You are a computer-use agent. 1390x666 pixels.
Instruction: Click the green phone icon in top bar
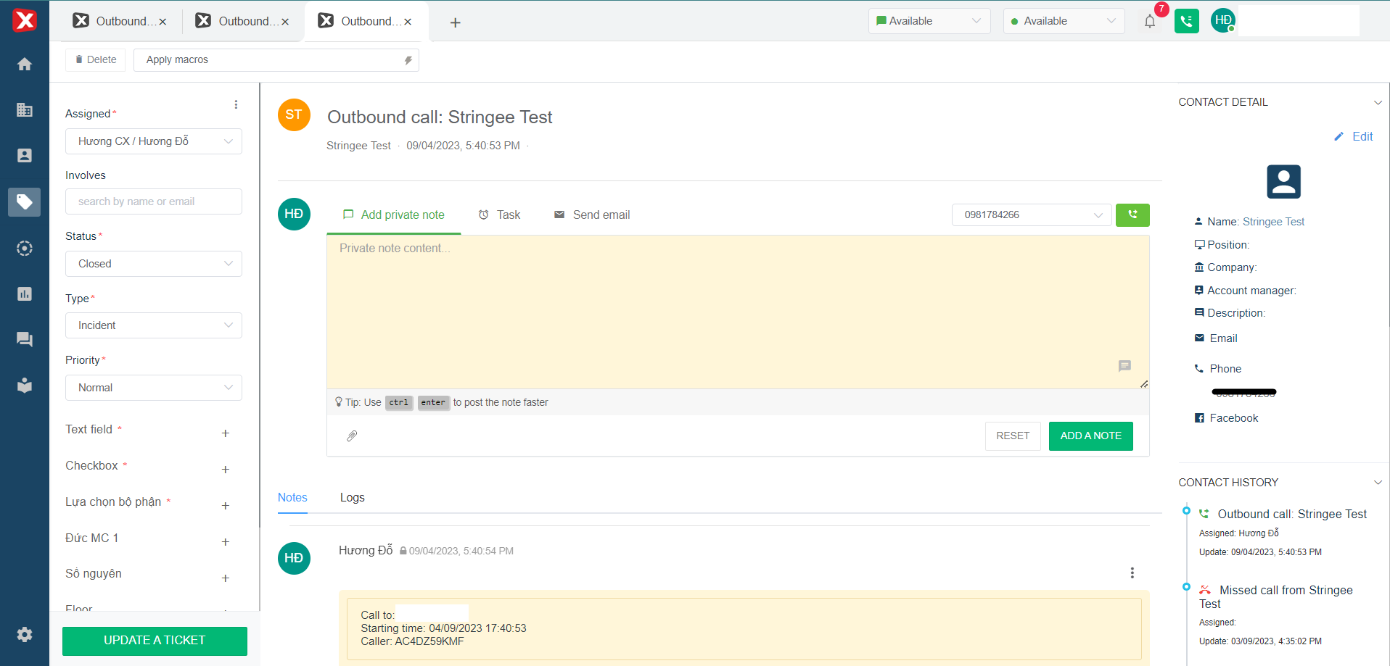pos(1186,21)
